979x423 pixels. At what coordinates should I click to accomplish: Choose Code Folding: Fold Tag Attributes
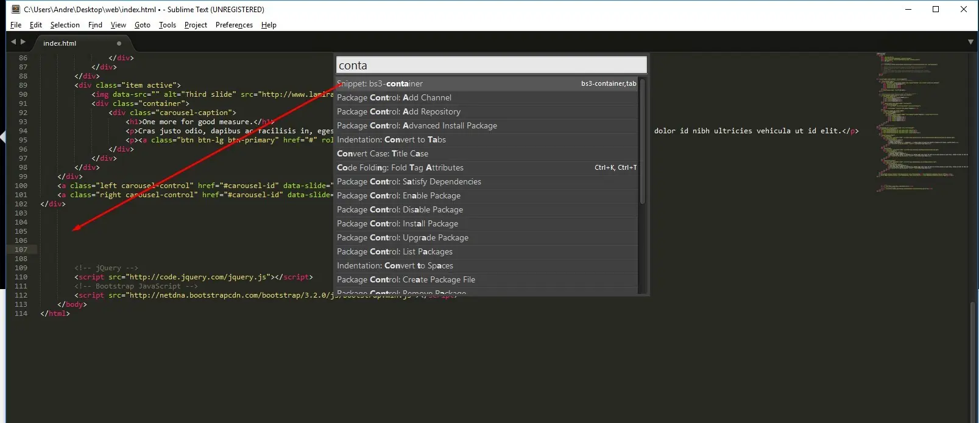click(486, 167)
